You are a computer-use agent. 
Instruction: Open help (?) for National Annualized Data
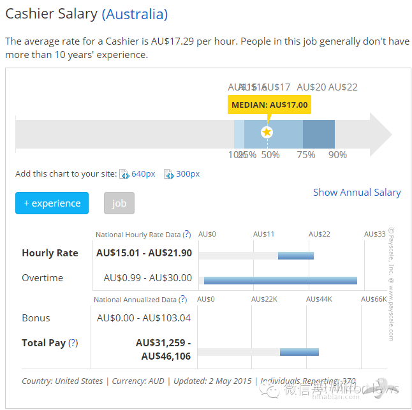click(183, 300)
